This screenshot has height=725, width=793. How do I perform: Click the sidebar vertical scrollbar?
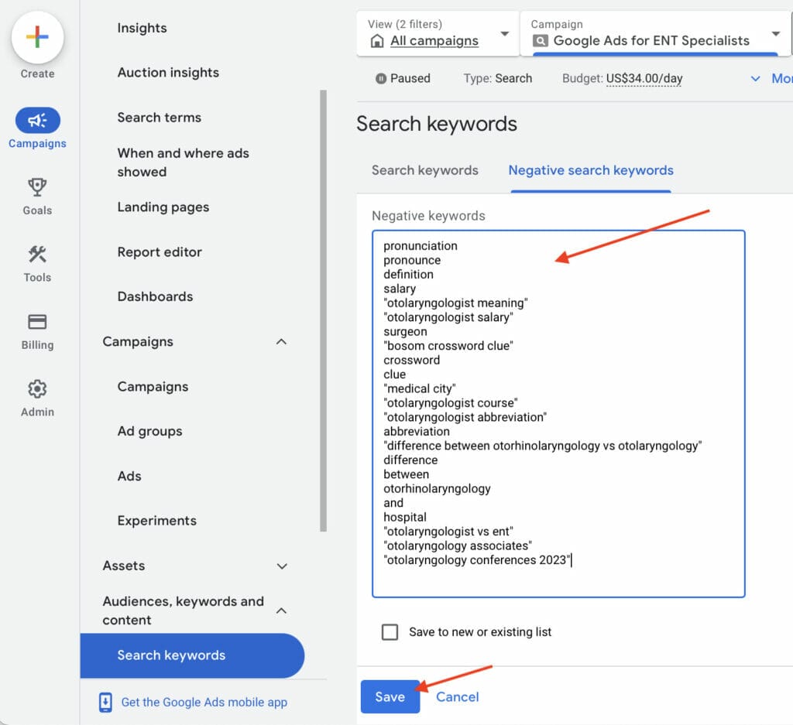pyautogui.click(x=323, y=309)
